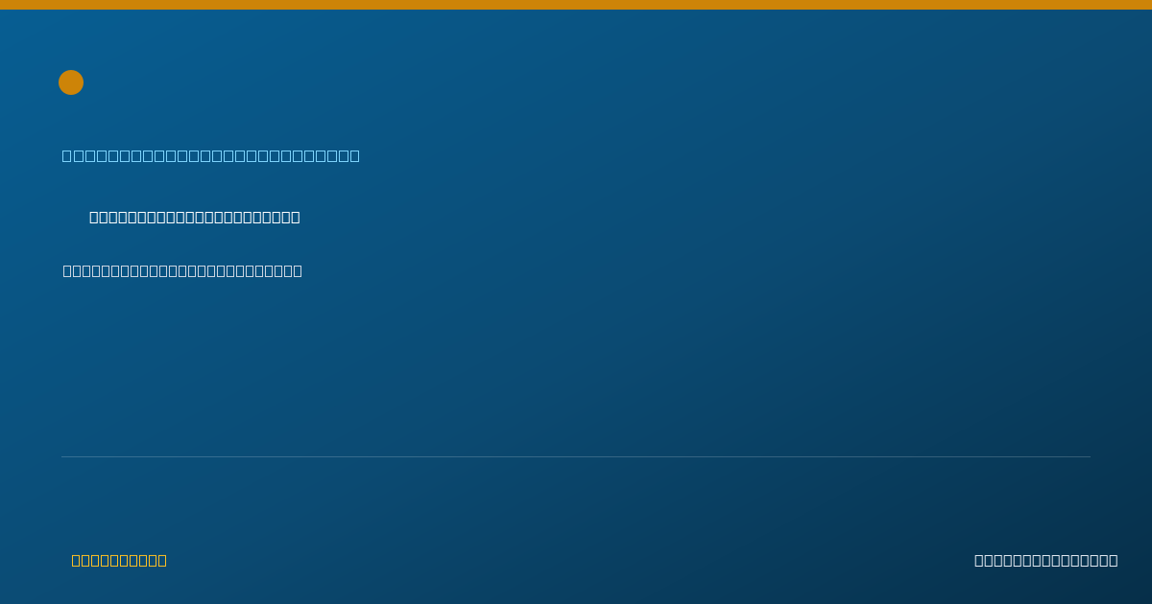Viewport: 1152px width, 604px height.
Task: Click the right end of divider line
Action: click(x=1090, y=456)
